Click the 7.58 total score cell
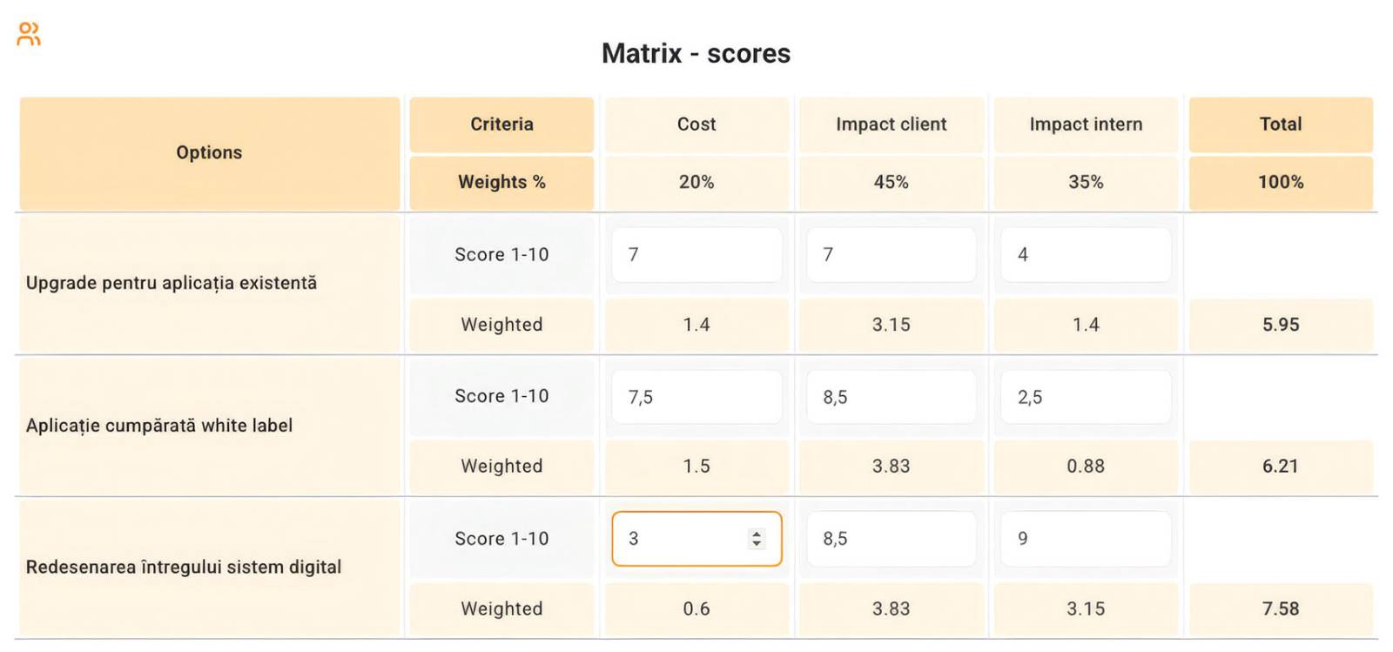The image size is (1393, 652). click(1281, 608)
